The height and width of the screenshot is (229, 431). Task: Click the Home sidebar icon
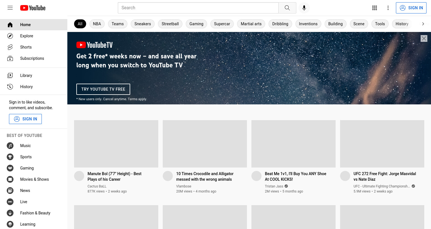point(10,25)
